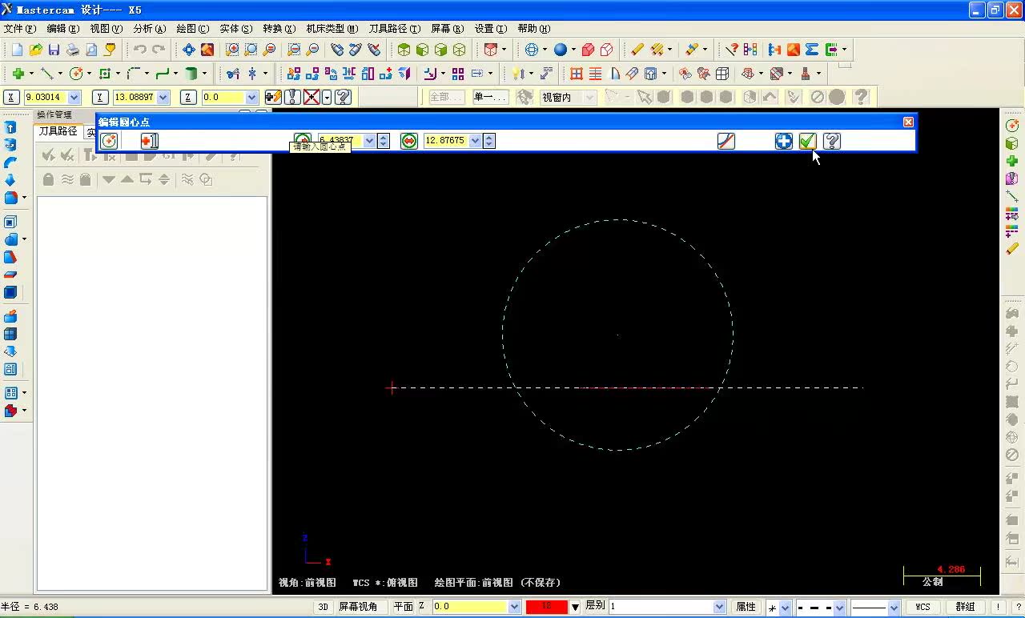Click the red plus multi-create icon in ribbon
The image size is (1025, 618).
150,141
